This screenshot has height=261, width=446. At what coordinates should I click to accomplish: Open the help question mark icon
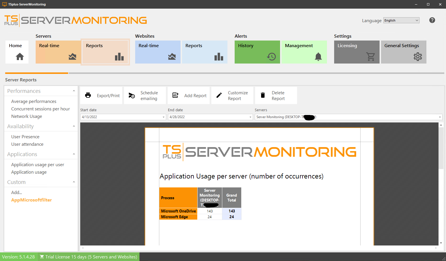coord(432,20)
